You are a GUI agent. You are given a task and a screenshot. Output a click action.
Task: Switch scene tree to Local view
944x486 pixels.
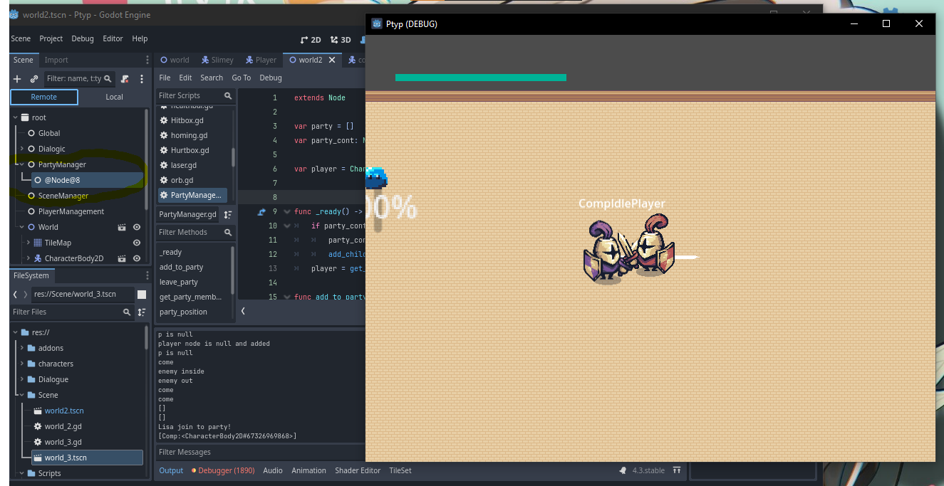pyautogui.click(x=114, y=97)
